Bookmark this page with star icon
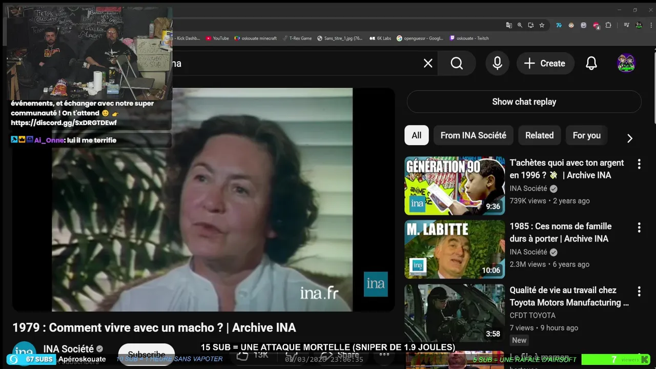This screenshot has height=369, width=656. [542, 25]
